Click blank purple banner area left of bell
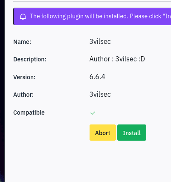The height and width of the screenshot is (182, 171). tap(17, 17)
